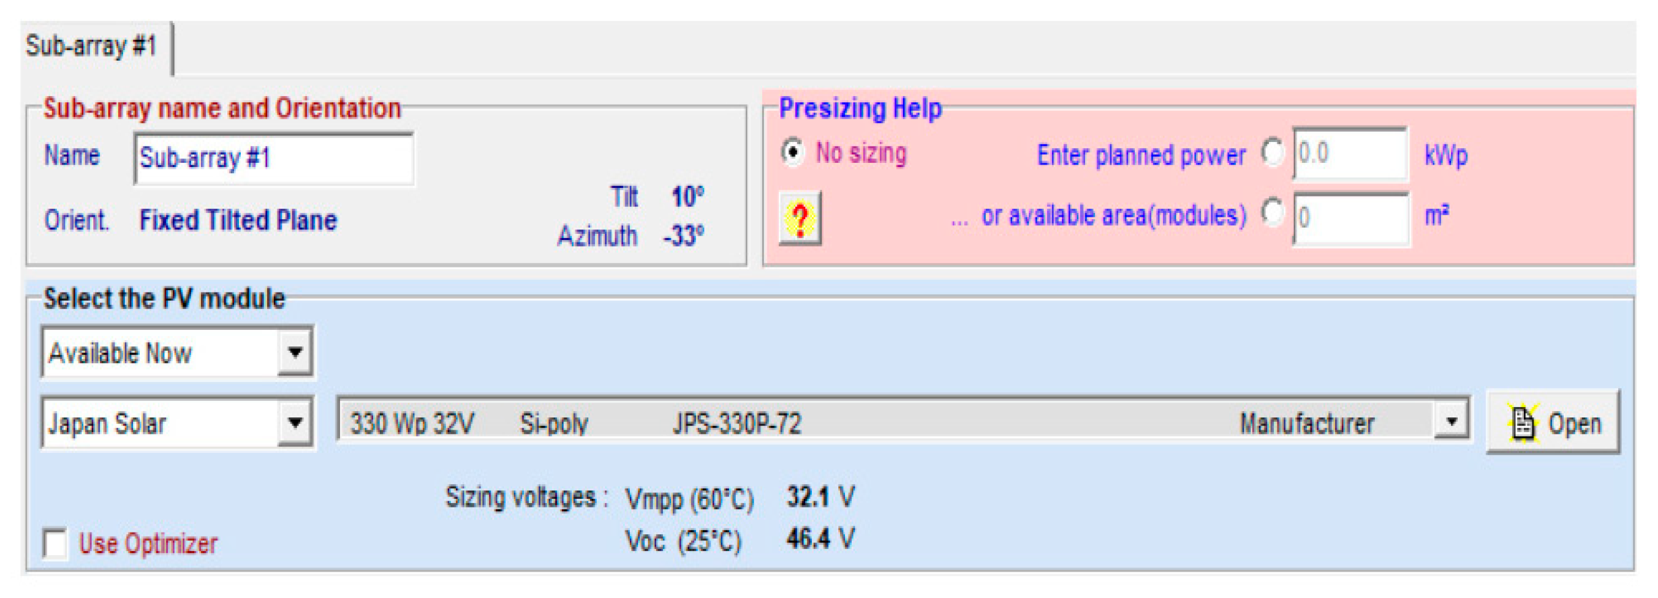Switch to the Sub-array #1 tab

pos(91,47)
